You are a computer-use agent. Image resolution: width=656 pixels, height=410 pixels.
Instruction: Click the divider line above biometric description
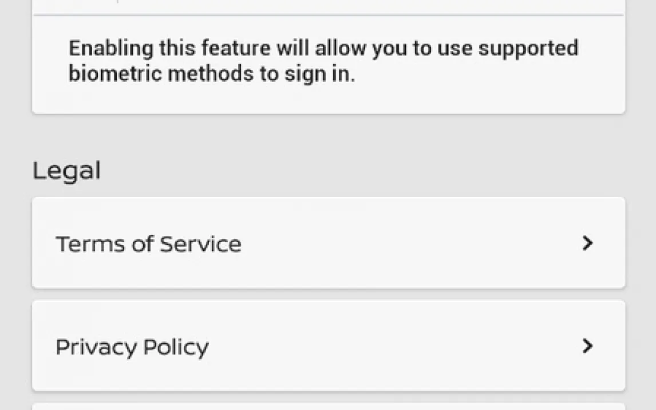[328, 15]
